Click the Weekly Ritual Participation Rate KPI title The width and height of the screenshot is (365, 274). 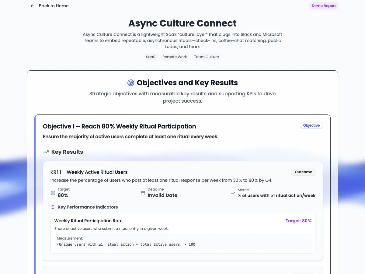89,221
